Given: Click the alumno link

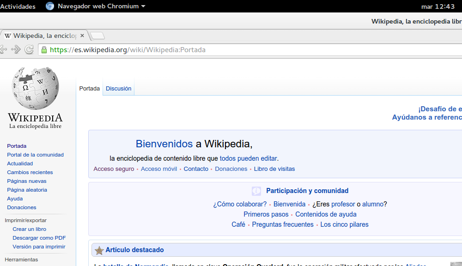Looking at the screenshot, I should click(x=373, y=204).
